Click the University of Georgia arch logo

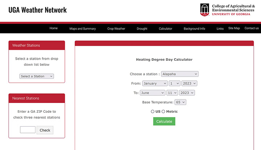pos(205,10)
